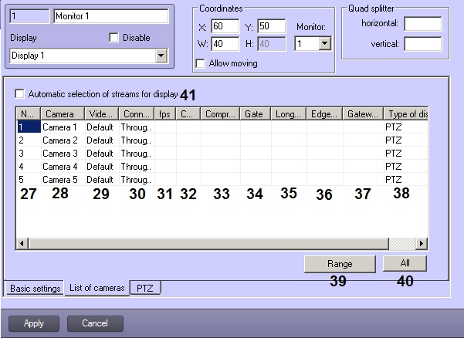Viewport: 464px width, 338px height.
Task: Expand the Monitor number dropdown
Action: pos(324,45)
